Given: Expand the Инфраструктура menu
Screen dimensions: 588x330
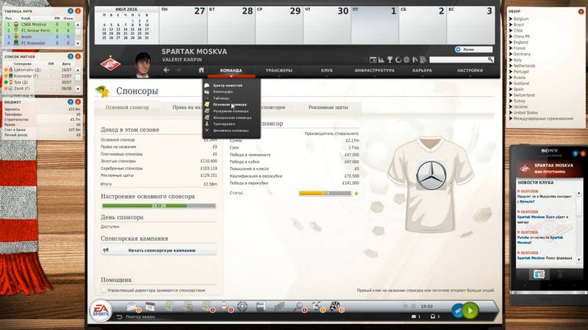Looking at the screenshot, I should click(374, 70).
